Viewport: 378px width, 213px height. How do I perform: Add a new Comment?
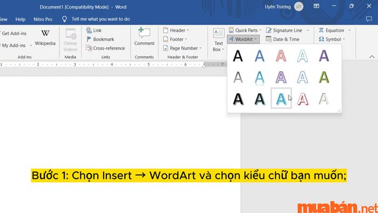click(x=144, y=37)
